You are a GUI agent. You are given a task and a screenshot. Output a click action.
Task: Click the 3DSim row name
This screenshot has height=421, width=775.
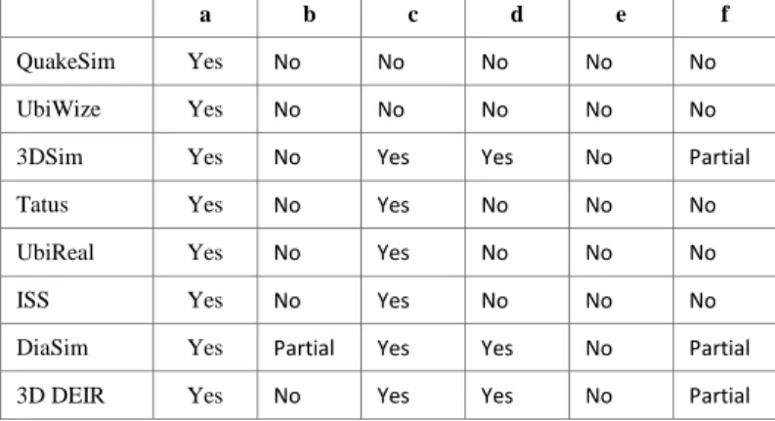(50, 157)
